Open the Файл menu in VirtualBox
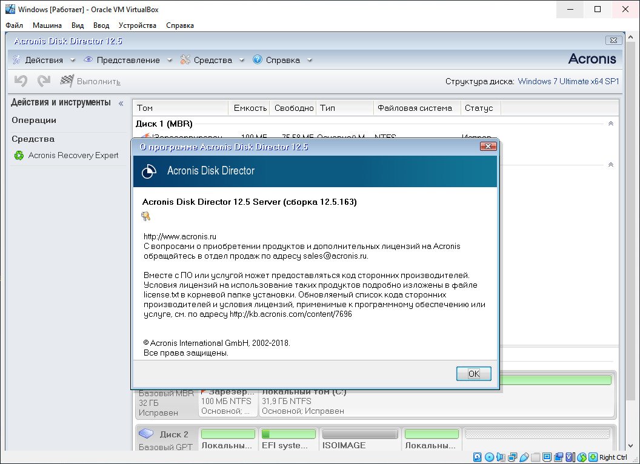 tap(15, 25)
